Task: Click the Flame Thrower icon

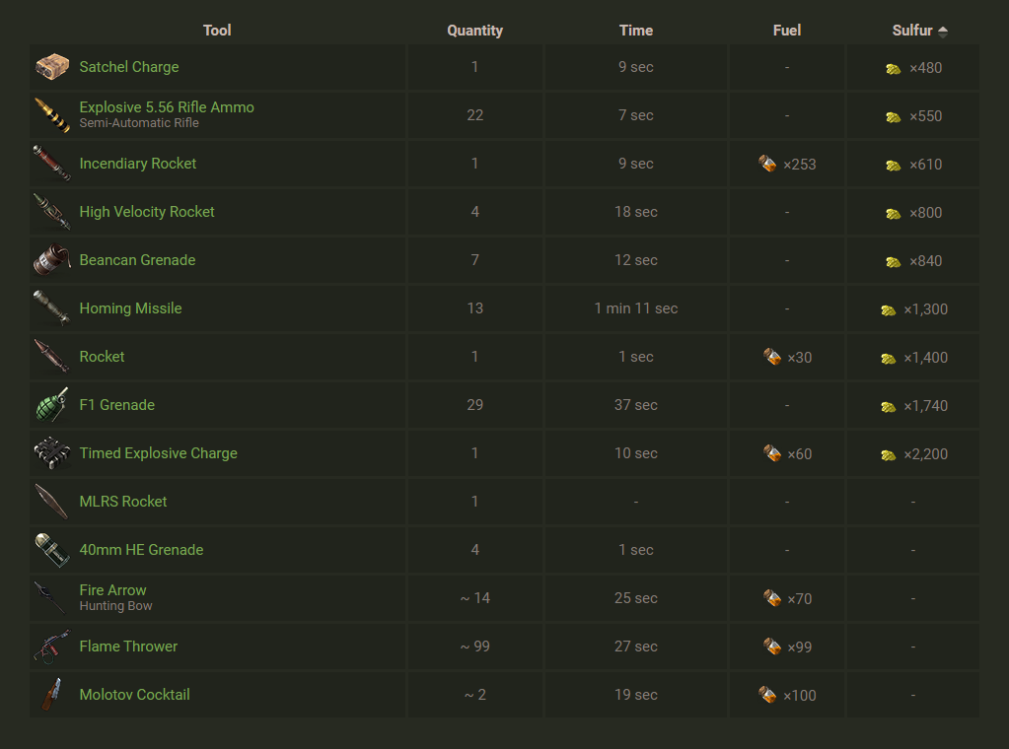Action: point(52,647)
